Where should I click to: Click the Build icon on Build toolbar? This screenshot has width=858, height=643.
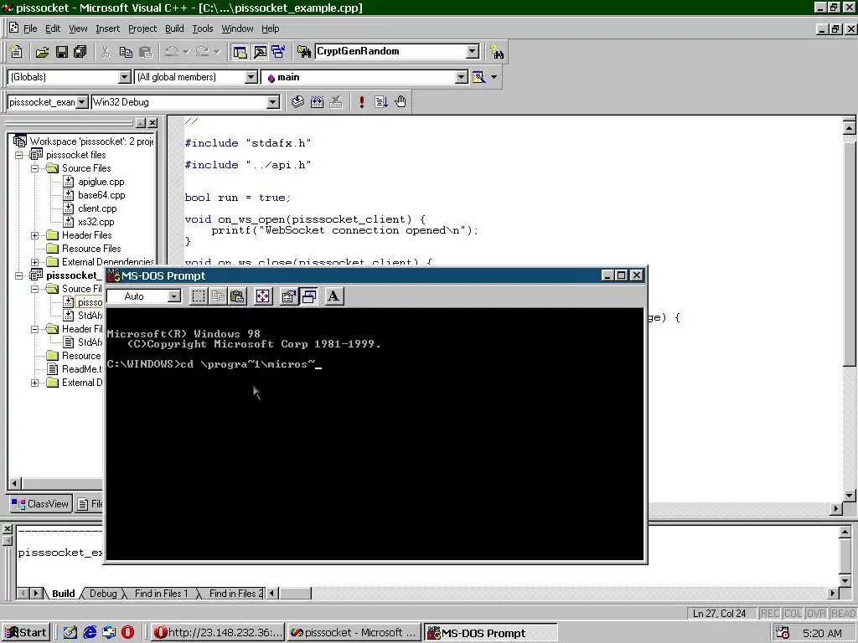[x=317, y=101]
